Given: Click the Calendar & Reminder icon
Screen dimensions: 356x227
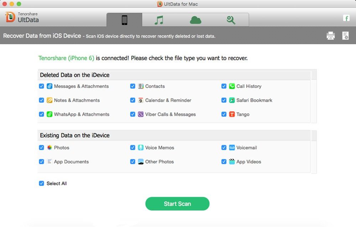Looking at the screenshot, I should click(141, 100).
